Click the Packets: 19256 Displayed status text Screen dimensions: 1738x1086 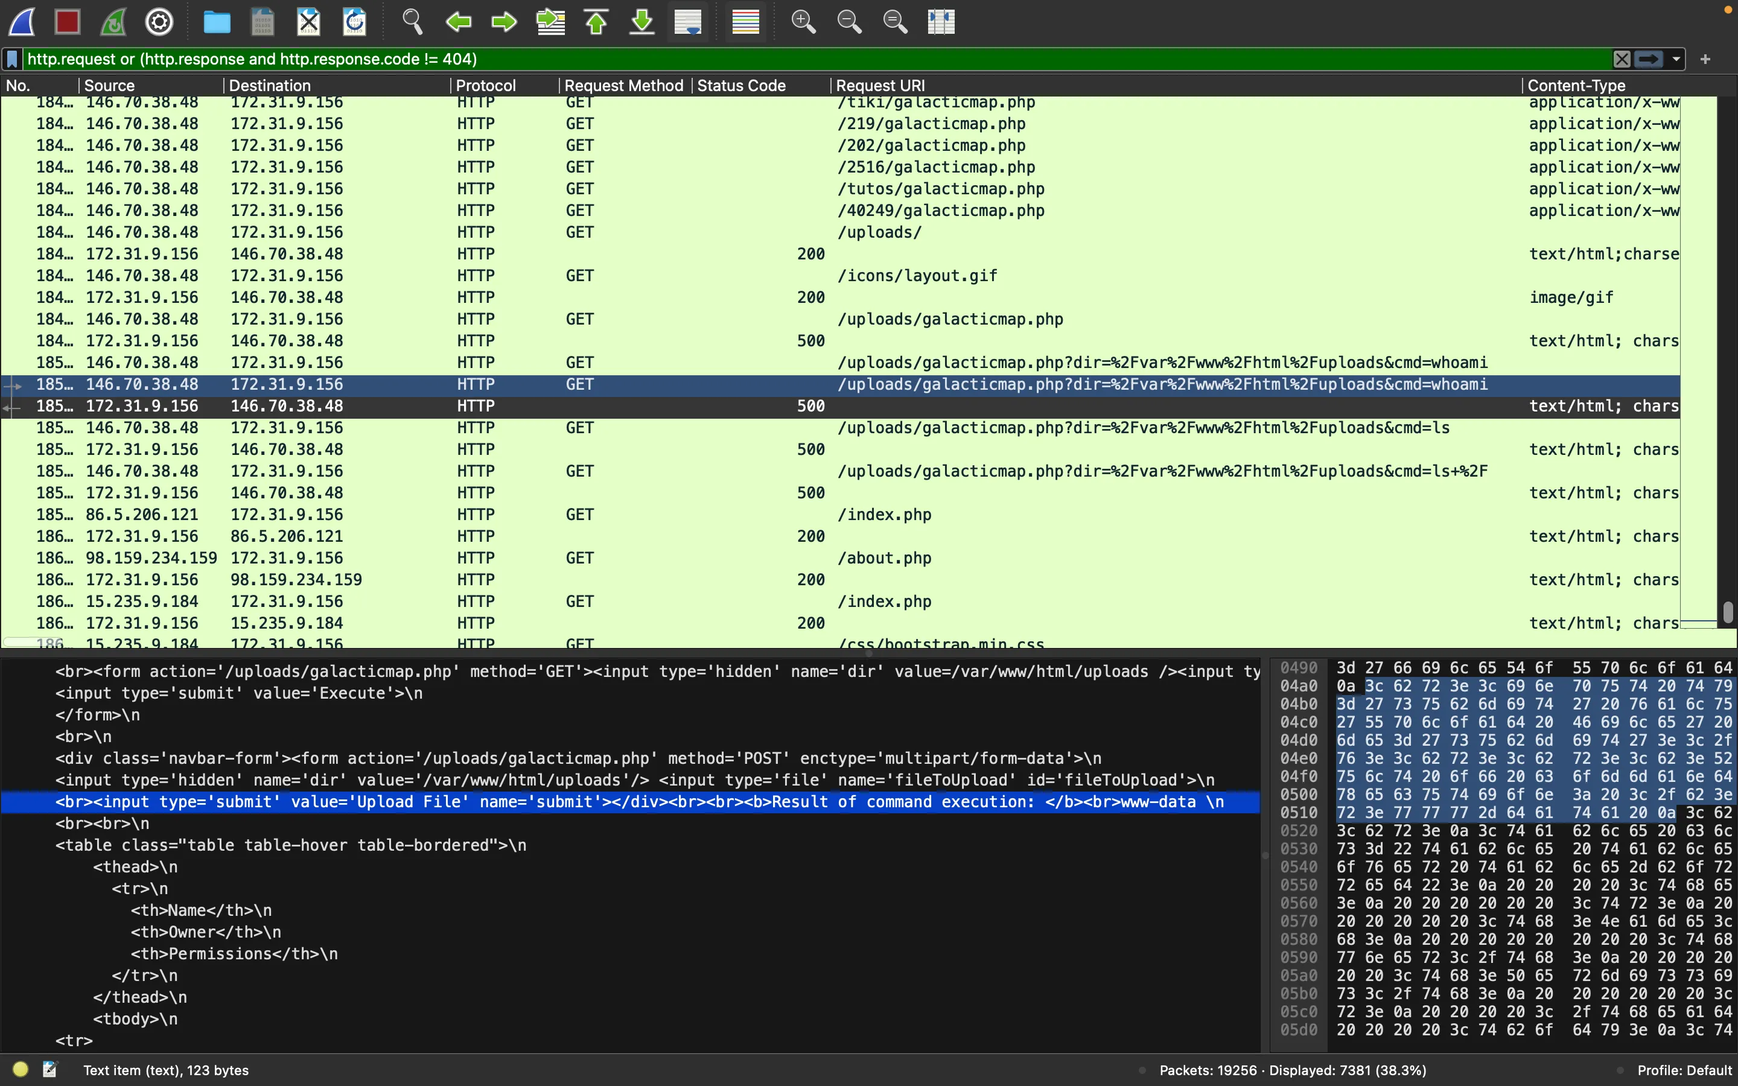coord(1293,1070)
